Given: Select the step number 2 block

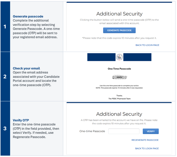Looking at the screenshot, I should pyautogui.click(x=5, y=76).
